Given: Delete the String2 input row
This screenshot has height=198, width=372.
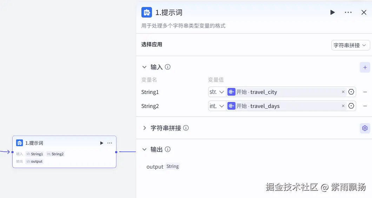Looking at the screenshot, I should coord(365,106).
